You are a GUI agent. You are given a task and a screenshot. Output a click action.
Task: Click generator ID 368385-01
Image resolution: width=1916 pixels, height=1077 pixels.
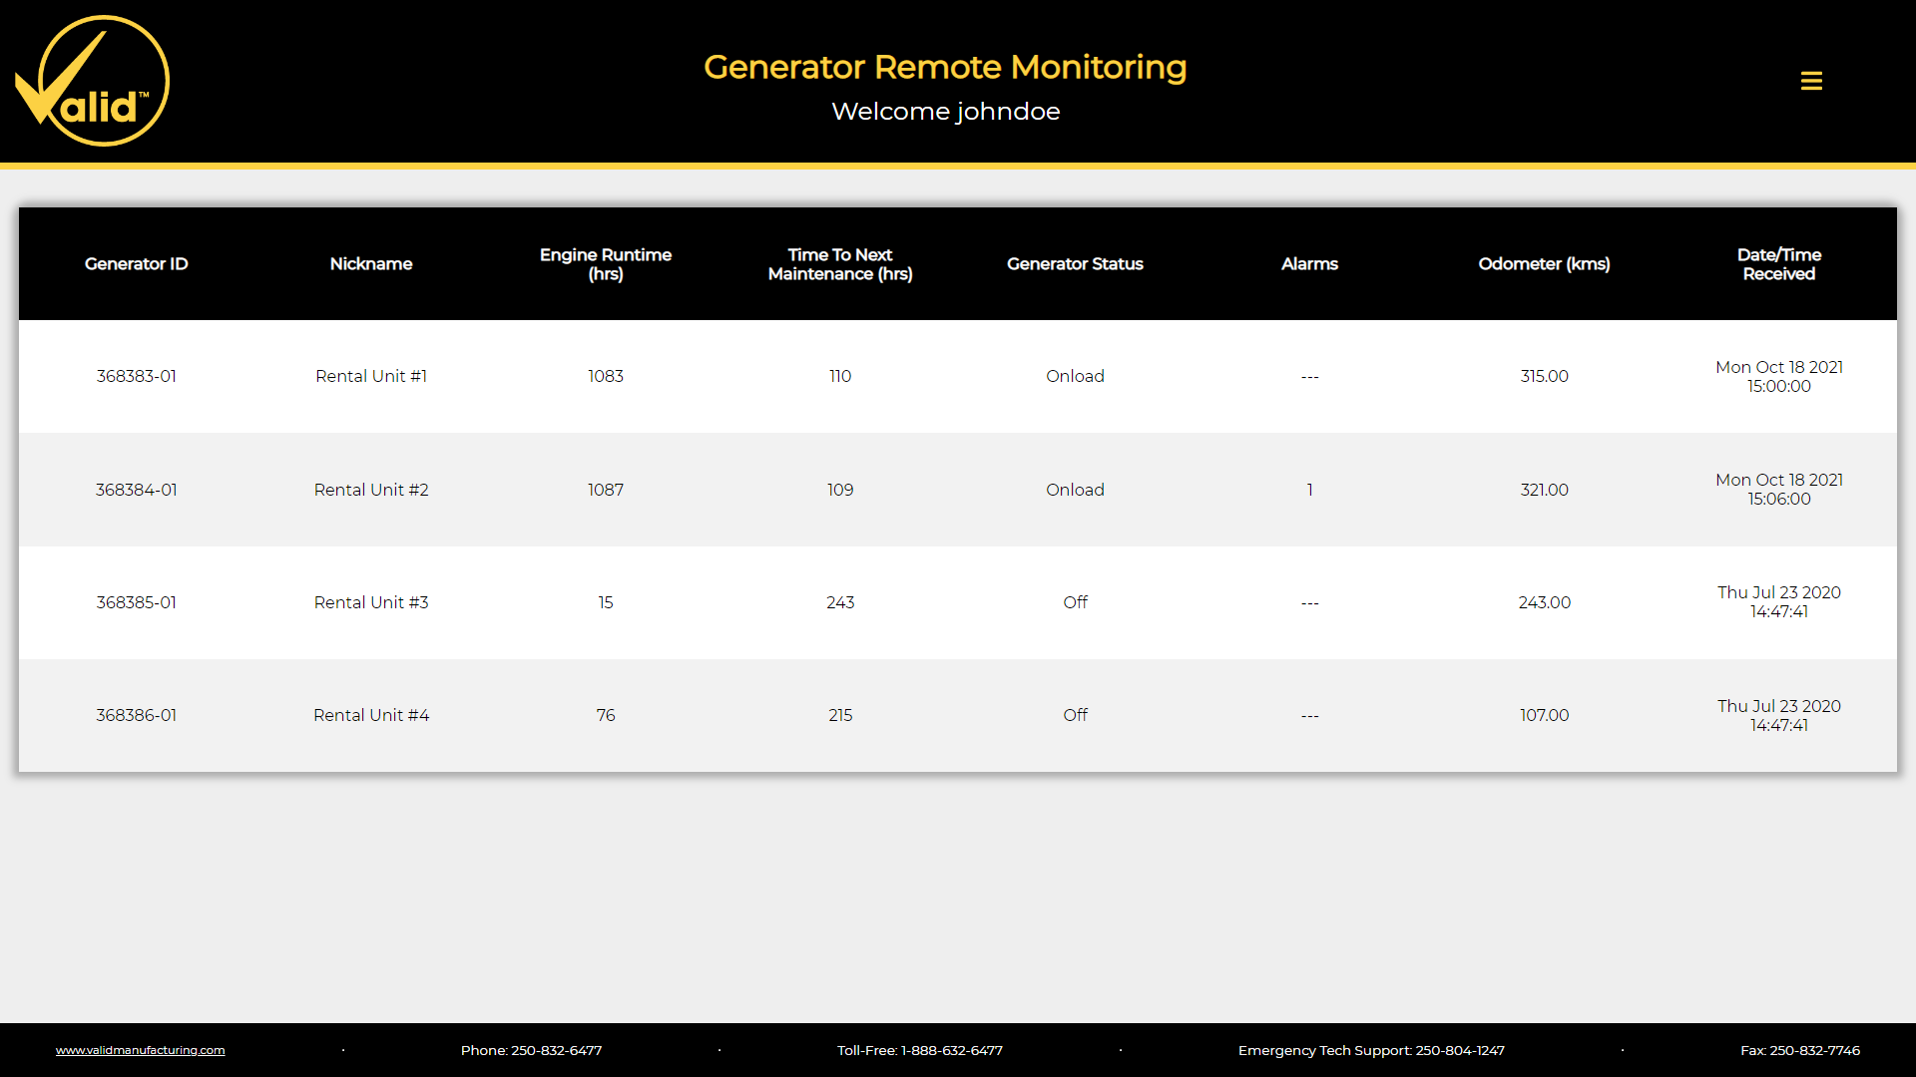136,602
